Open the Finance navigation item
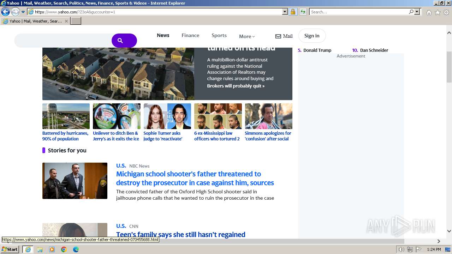This screenshot has height=254, width=452. [190, 35]
